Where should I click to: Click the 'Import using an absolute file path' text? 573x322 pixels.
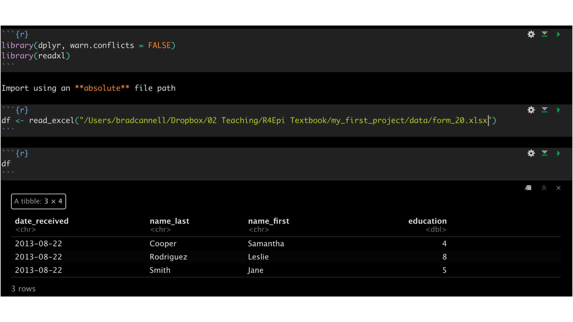[x=88, y=88]
